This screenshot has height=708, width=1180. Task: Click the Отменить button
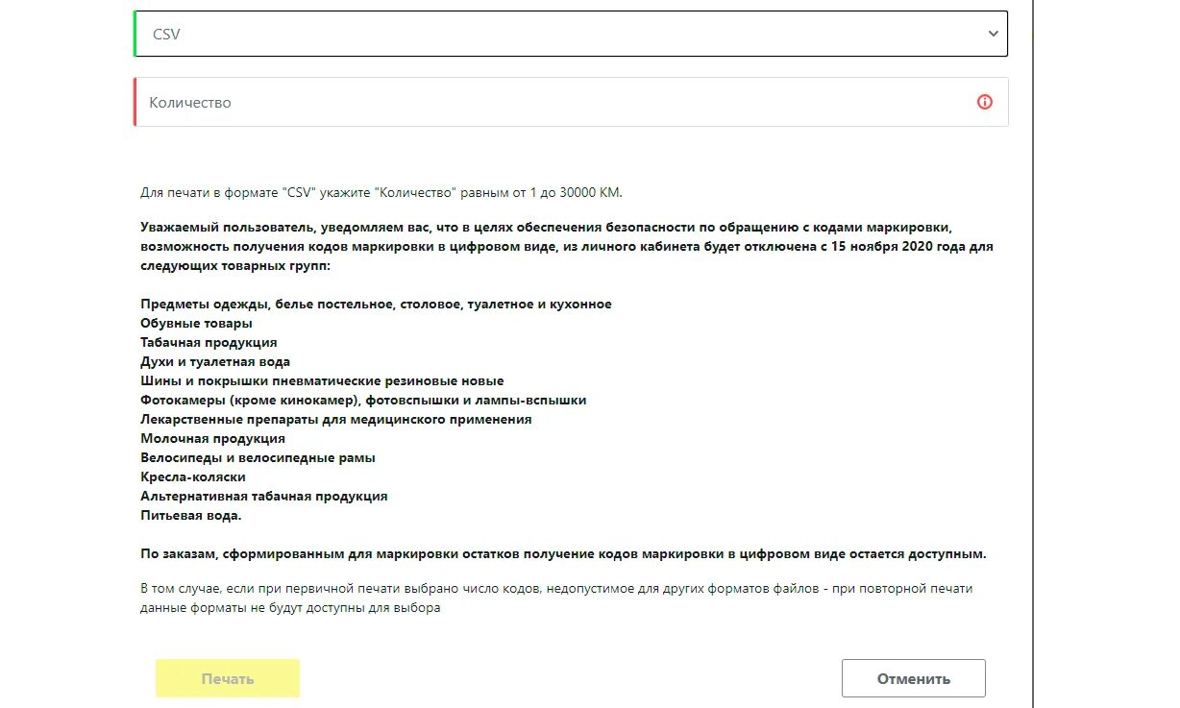pos(913,678)
